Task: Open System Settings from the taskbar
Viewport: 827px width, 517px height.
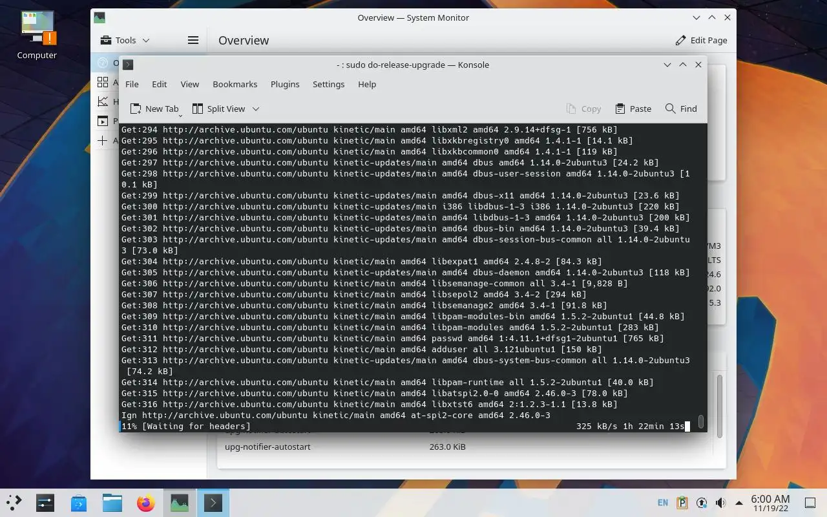Action: tap(45, 502)
